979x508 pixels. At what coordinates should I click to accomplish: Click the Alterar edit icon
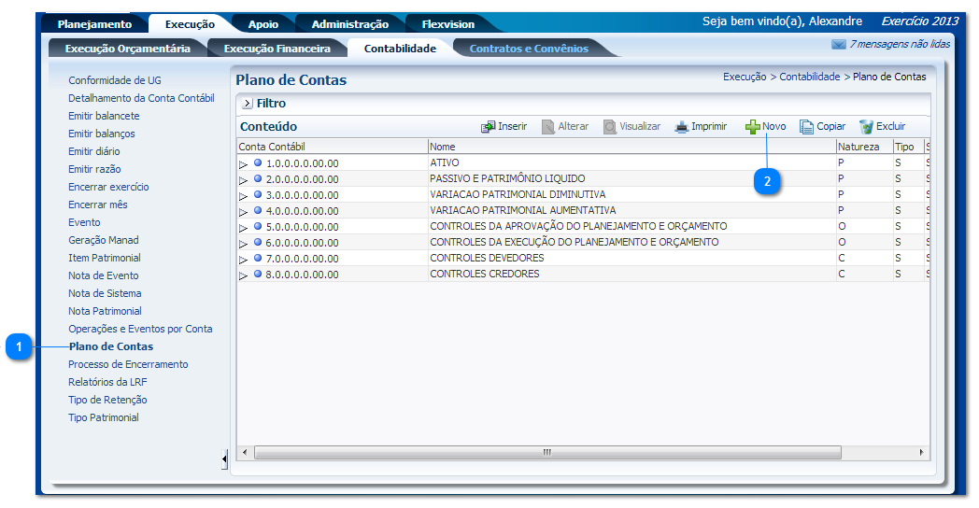tap(548, 127)
